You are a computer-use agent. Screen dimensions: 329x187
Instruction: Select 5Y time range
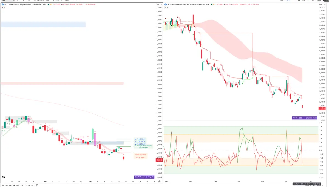[x=29, y=185]
